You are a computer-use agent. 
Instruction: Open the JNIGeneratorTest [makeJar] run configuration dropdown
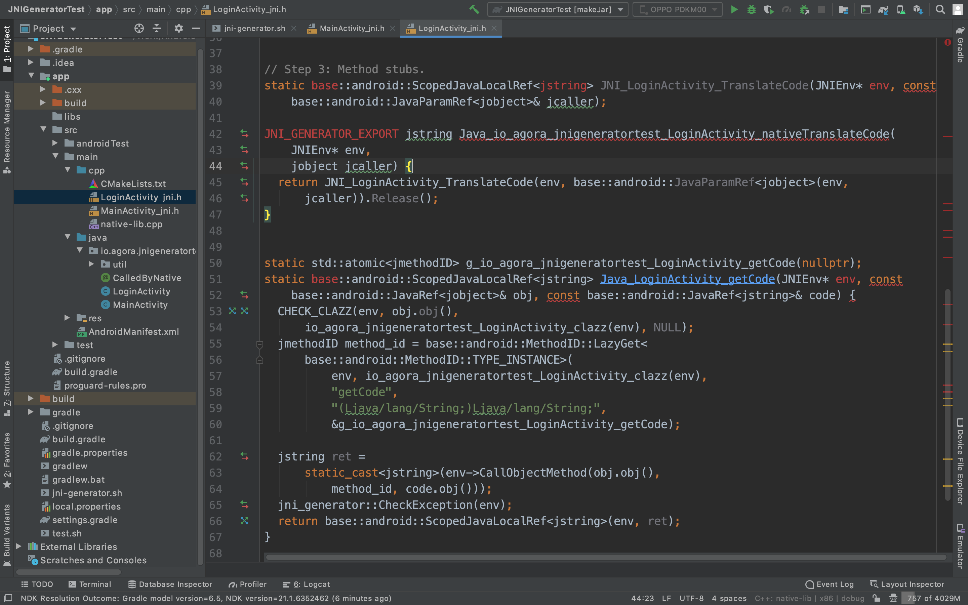pyautogui.click(x=558, y=9)
